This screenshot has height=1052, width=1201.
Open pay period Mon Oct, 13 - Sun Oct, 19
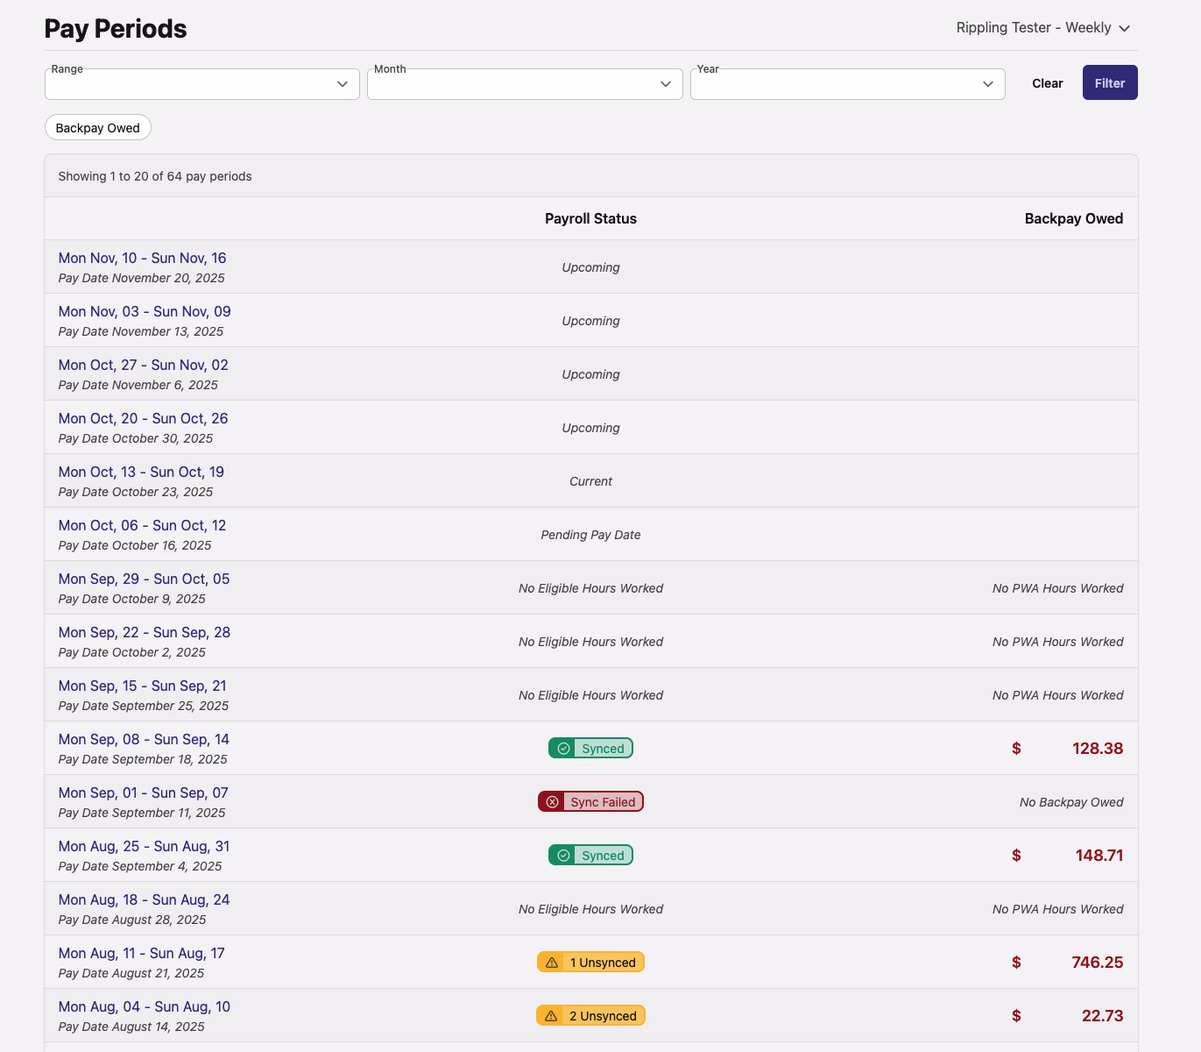point(141,472)
